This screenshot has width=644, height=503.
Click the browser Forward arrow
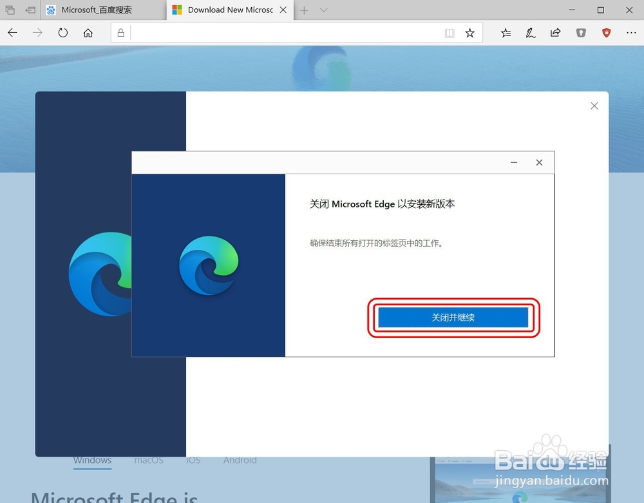pyautogui.click(x=37, y=33)
